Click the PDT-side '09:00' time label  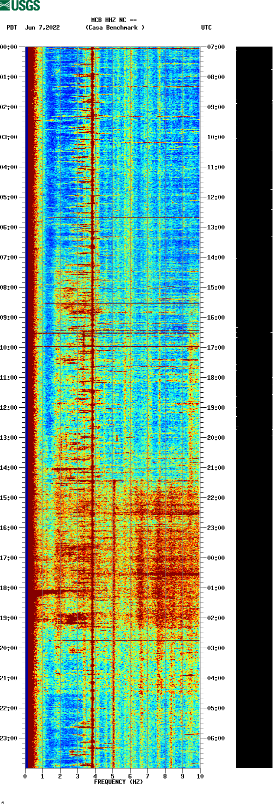pos(8,318)
